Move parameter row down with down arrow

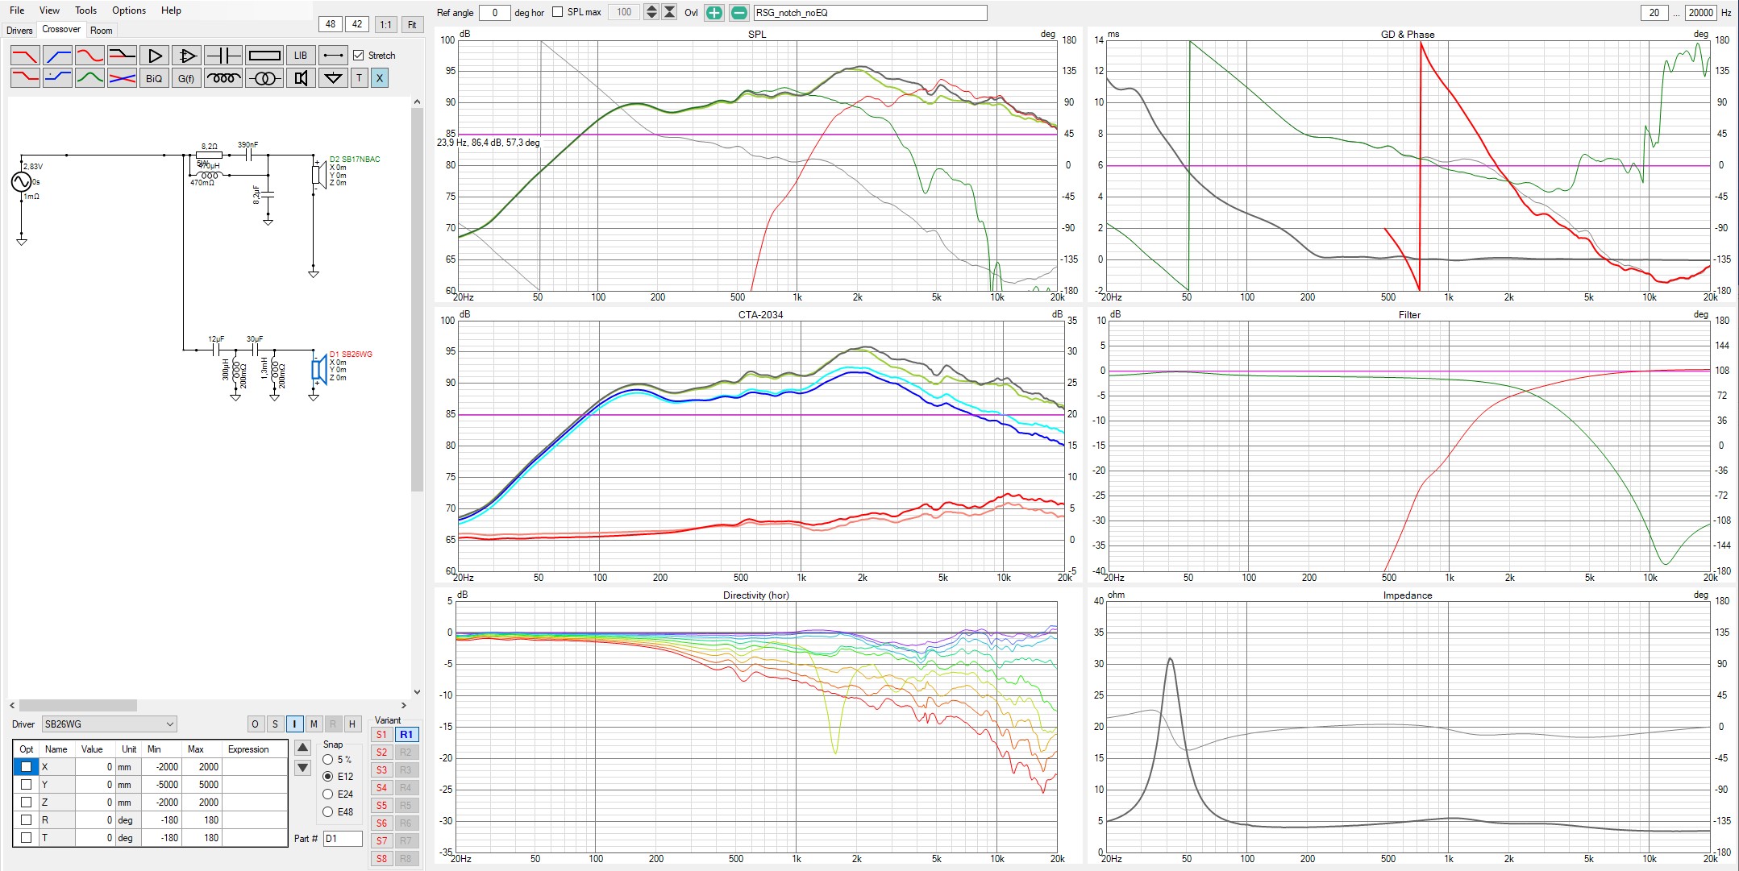point(302,768)
